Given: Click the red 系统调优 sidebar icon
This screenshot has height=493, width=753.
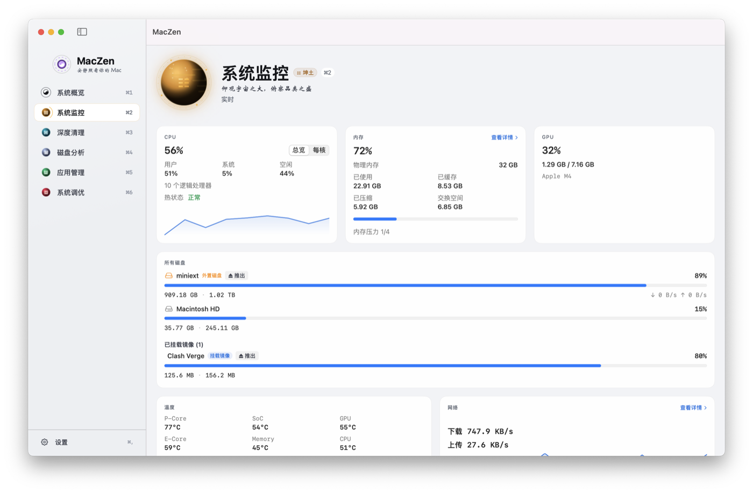Looking at the screenshot, I should click(x=46, y=192).
